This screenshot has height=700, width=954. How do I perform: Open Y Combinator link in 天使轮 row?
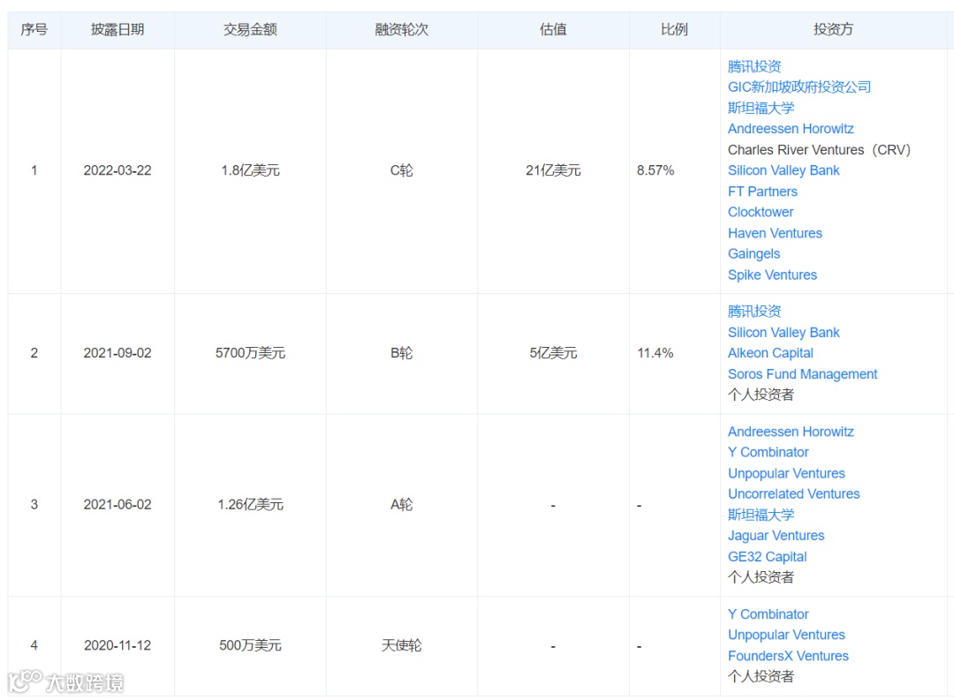tap(768, 614)
